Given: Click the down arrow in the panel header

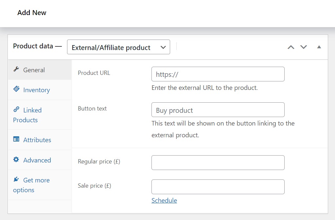Looking at the screenshot, I should 303,47.
